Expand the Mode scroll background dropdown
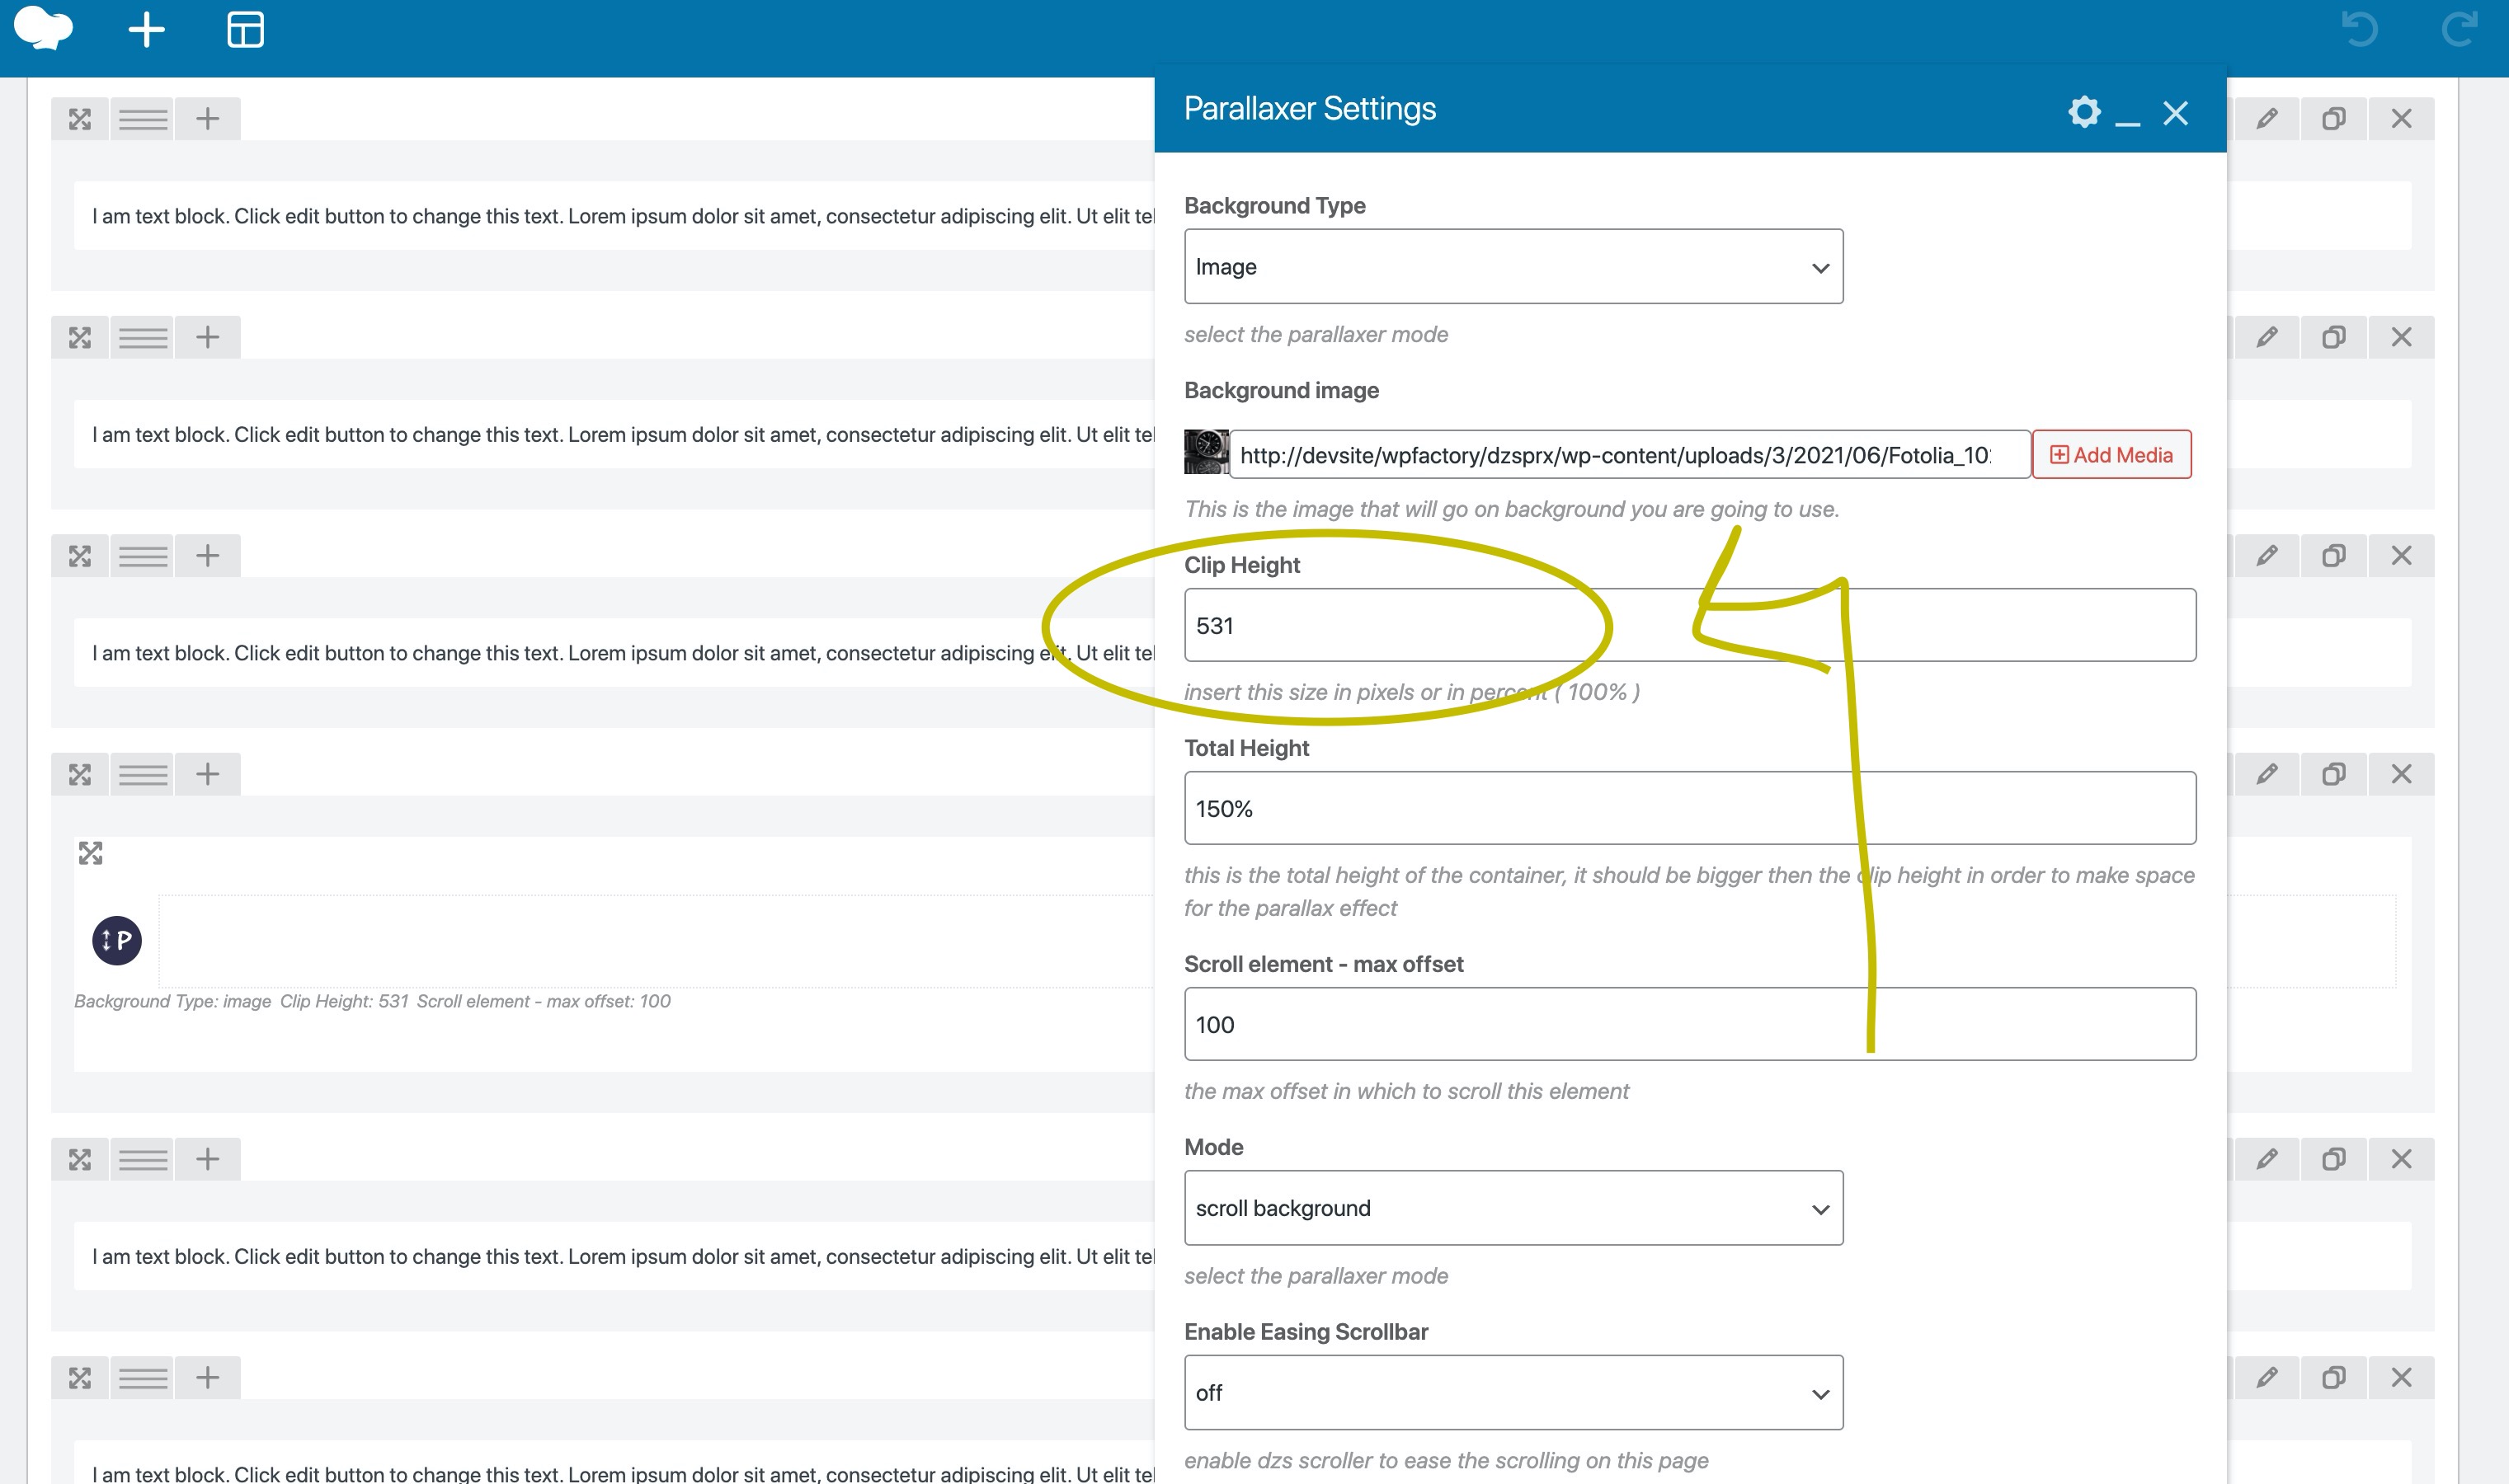Viewport: 2509px width, 1484px height. pos(1513,1208)
